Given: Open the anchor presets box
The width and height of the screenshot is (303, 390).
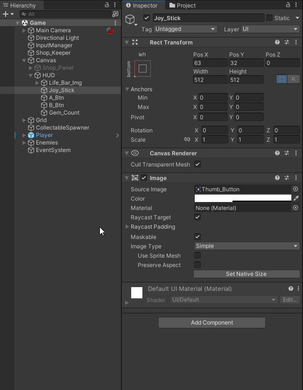Looking at the screenshot, I should pyautogui.click(x=142, y=69).
